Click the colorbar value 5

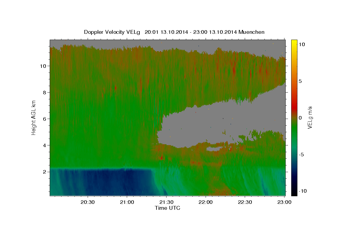(x=301, y=81)
